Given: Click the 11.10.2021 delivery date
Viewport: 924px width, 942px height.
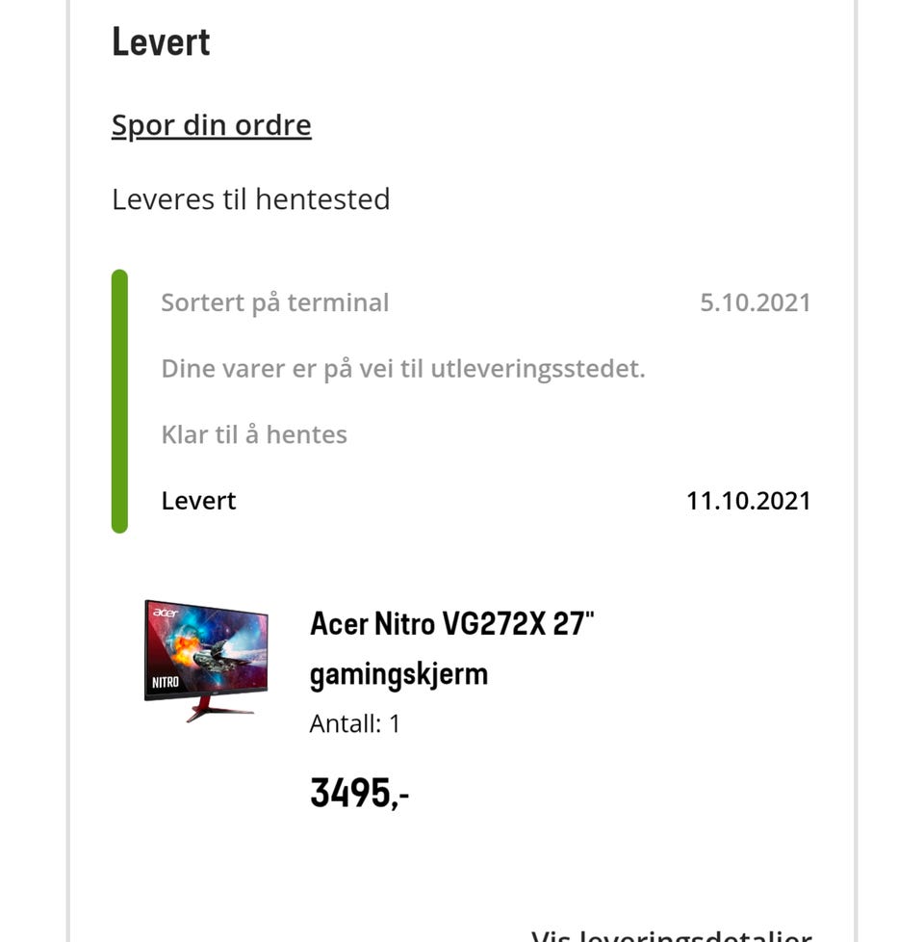Looking at the screenshot, I should (x=748, y=501).
